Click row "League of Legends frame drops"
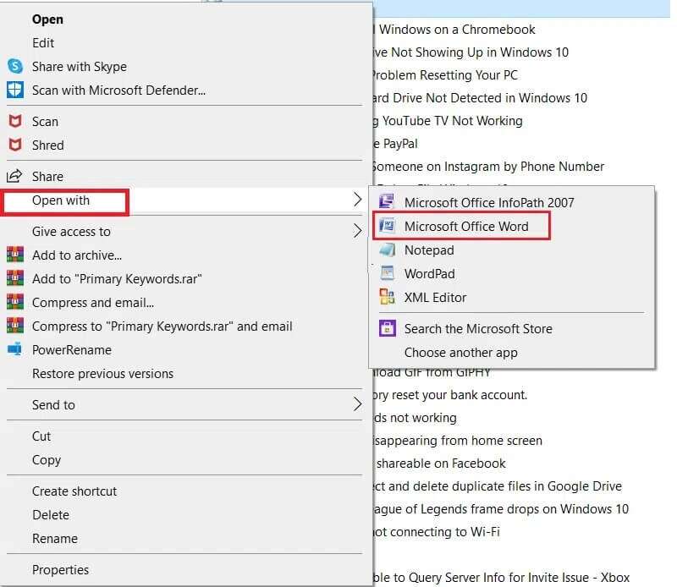This screenshot has height=587, width=677. pos(501,509)
